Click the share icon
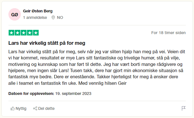Viewport: 194px width, 118px height. [35, 108]
